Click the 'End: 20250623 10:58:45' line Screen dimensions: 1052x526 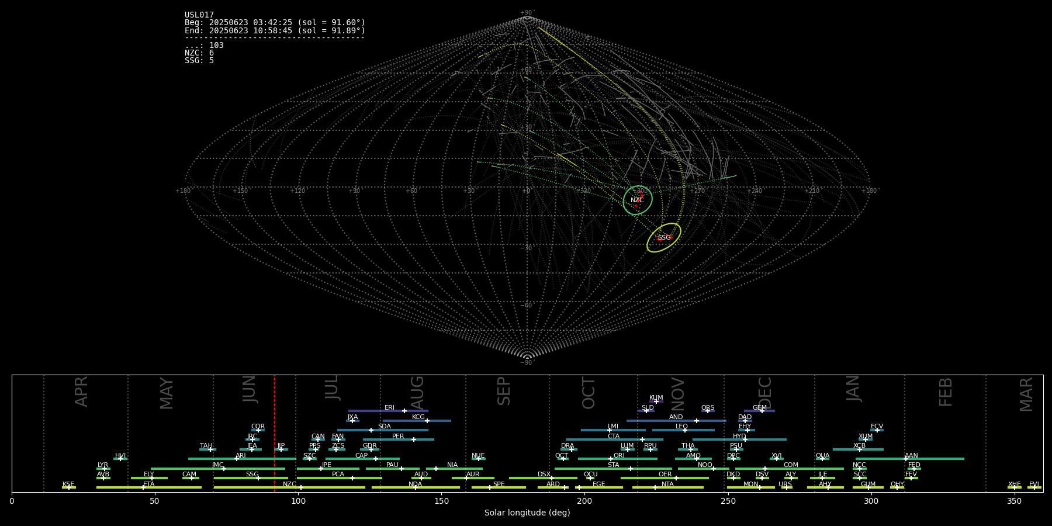pyautogui.click(x=275, y=30)
